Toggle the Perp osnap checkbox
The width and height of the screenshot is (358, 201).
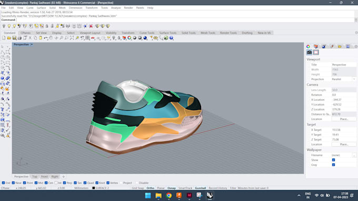(x=64, y=183)
